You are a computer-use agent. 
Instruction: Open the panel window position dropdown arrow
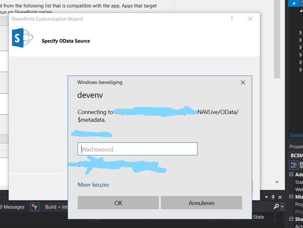click(x=266, y=197)
